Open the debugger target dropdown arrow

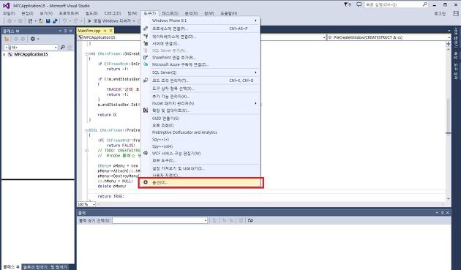click(134, 21)
